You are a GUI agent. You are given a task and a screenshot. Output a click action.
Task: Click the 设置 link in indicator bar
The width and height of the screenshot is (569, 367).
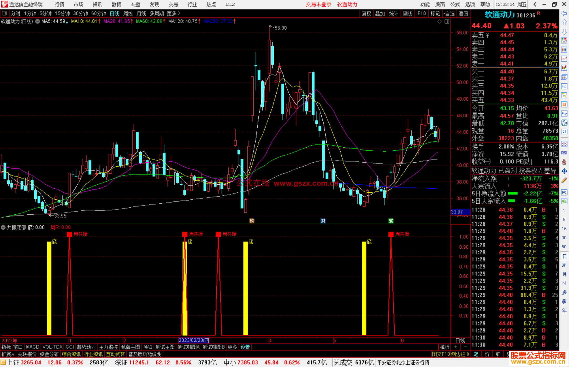pyautogui.click(x=245, y=347)
